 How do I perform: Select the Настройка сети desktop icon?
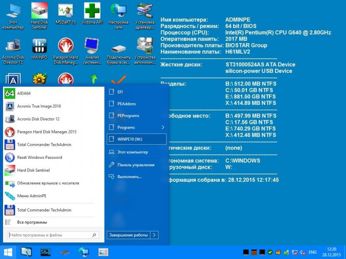(x=118, y=16)
